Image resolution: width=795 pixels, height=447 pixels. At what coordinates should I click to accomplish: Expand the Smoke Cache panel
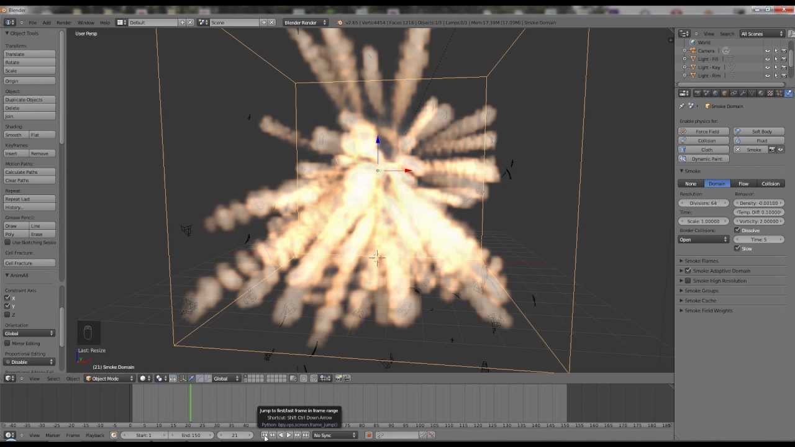pyautogui.click(x=700, y=300)
